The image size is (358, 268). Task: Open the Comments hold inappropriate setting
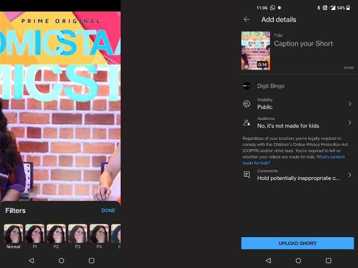(x=297, y=175)
